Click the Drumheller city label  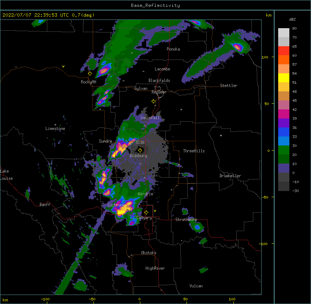(230, 176)
